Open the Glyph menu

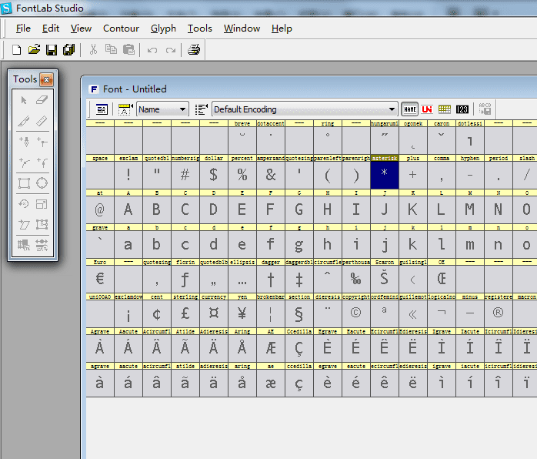(x=163, y=28)
